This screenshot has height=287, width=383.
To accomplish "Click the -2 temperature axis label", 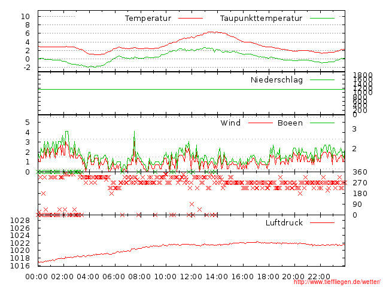I will click(x=27, y=68).
